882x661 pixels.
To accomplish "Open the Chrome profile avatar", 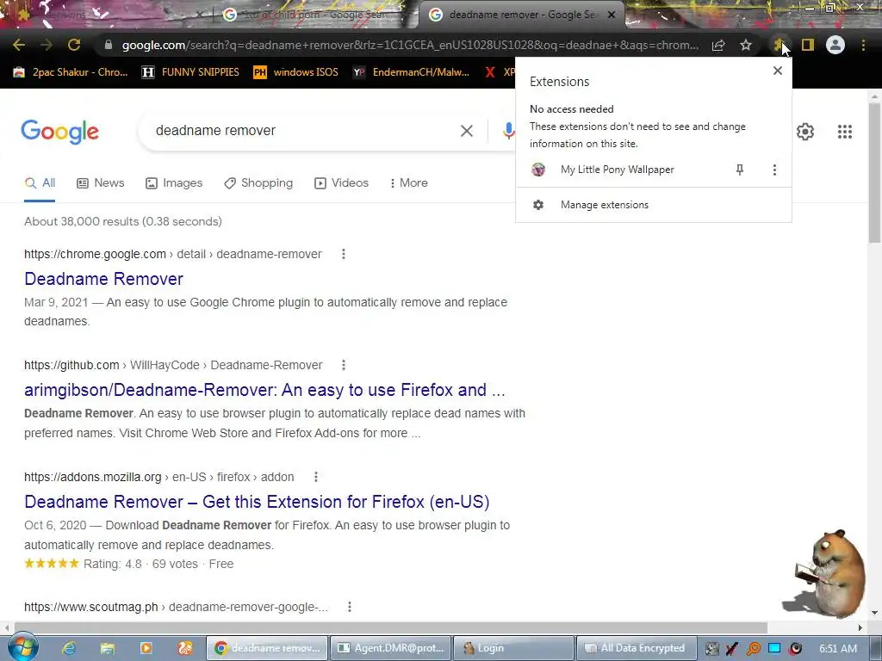I will pos(835,45).
